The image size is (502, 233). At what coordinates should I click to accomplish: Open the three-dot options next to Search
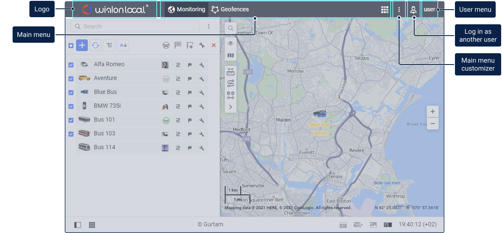point(209,26)
